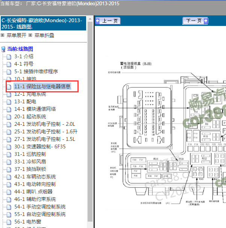226x228 pixels.
Task: Open 3-1 介绍 in the tree
Action: click(x=24, y=56)
